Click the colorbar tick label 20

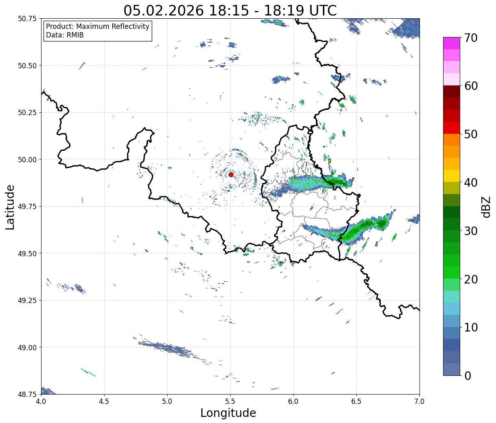470,279
